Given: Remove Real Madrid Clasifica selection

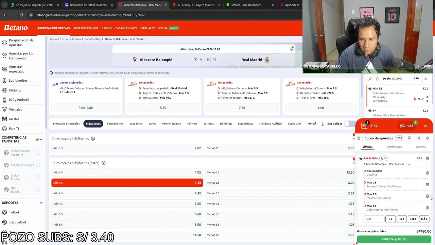Looking at the screenshot, I should coord(428,173).
